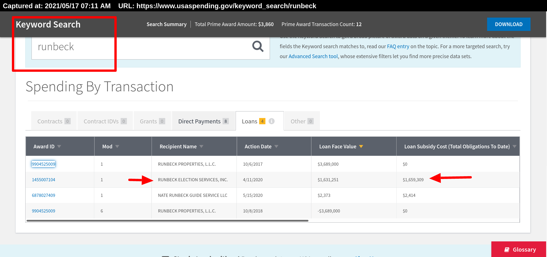Sort by Mod column arrow
This screenshot has width=547, height=257.
pyautogui.click(x=117, y=146)
